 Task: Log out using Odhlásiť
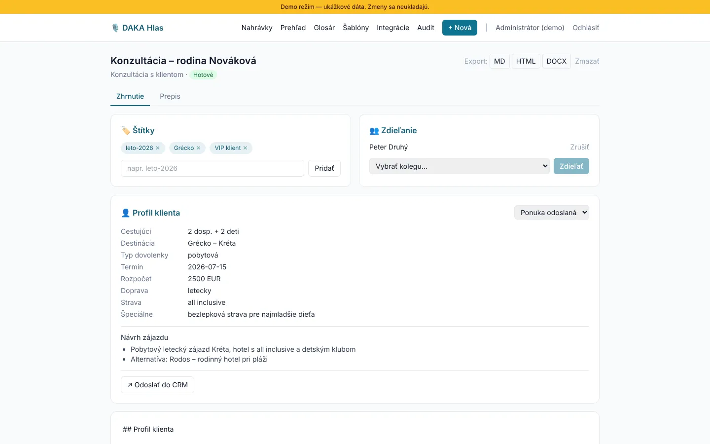point(586,28)
